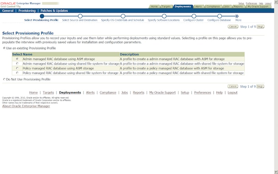Click the Select Source and Destination step label

click(79, 20)
